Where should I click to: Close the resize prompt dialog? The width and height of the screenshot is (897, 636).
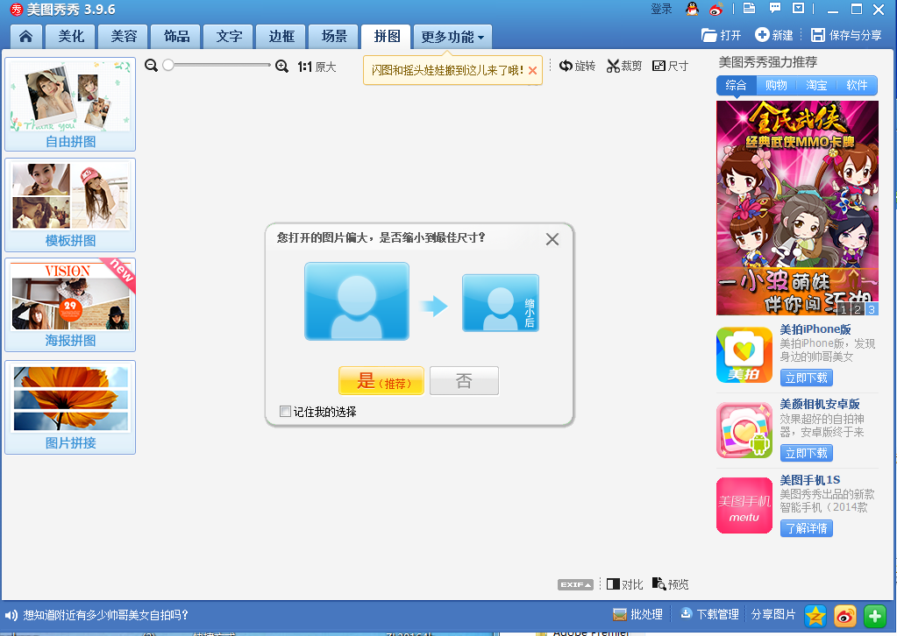click(x=552, y=239)
